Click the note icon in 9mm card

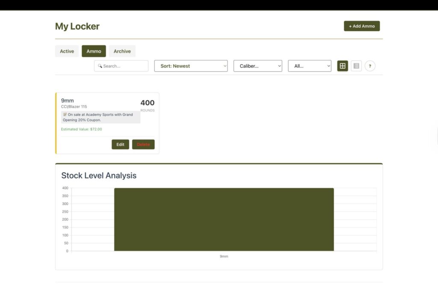[x=65, y=114]
